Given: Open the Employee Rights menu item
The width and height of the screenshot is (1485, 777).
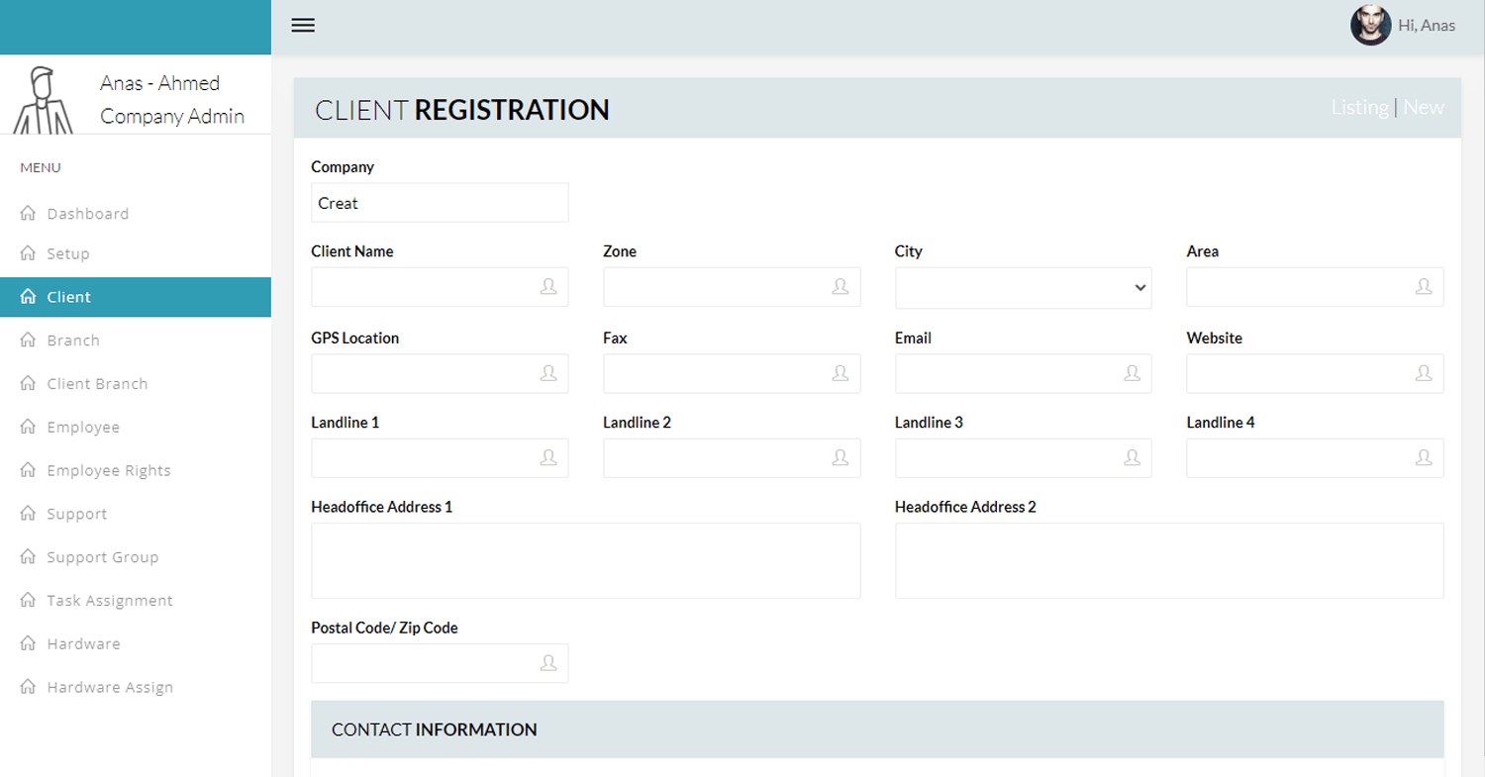Looking at the screenshot, I should coord(109,470).
